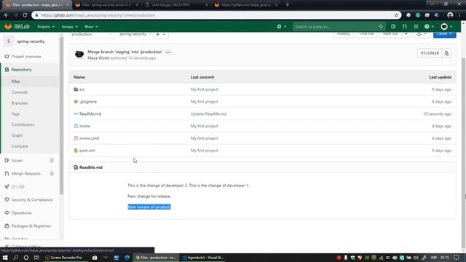The height and width of the screenshot is (262, 466).
Task: Open the Merge requests icon in top navbar
Action: (405, 27)
